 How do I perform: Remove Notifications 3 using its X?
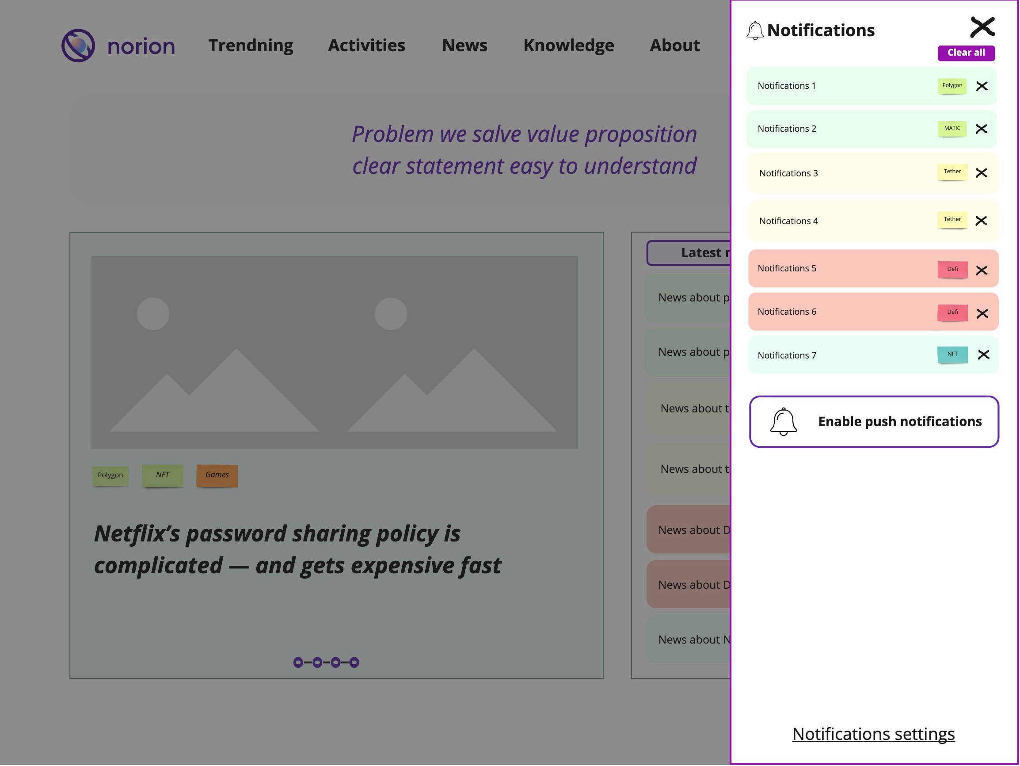click(x=981, y=173)
